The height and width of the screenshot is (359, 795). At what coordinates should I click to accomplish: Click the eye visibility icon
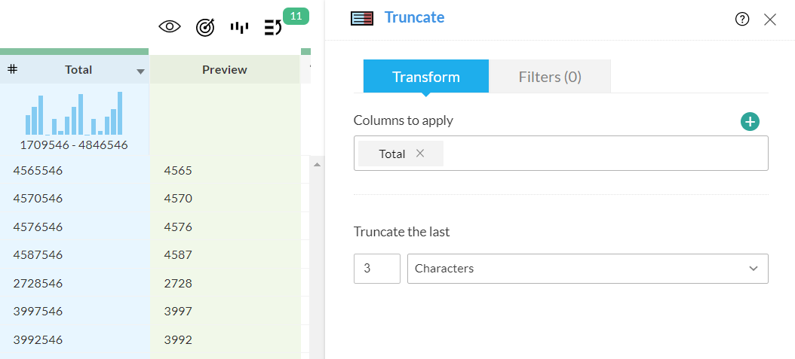(x=170, y=27)
